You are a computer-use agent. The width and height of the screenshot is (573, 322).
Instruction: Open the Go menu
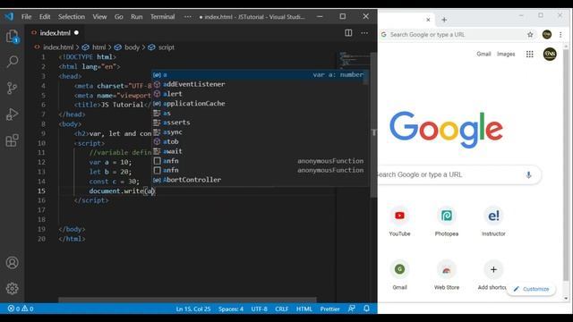coord(118,17)
